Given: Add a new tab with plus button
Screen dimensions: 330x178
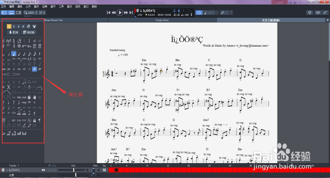Looking at the screenshot, I should click(x=328, y=20).
